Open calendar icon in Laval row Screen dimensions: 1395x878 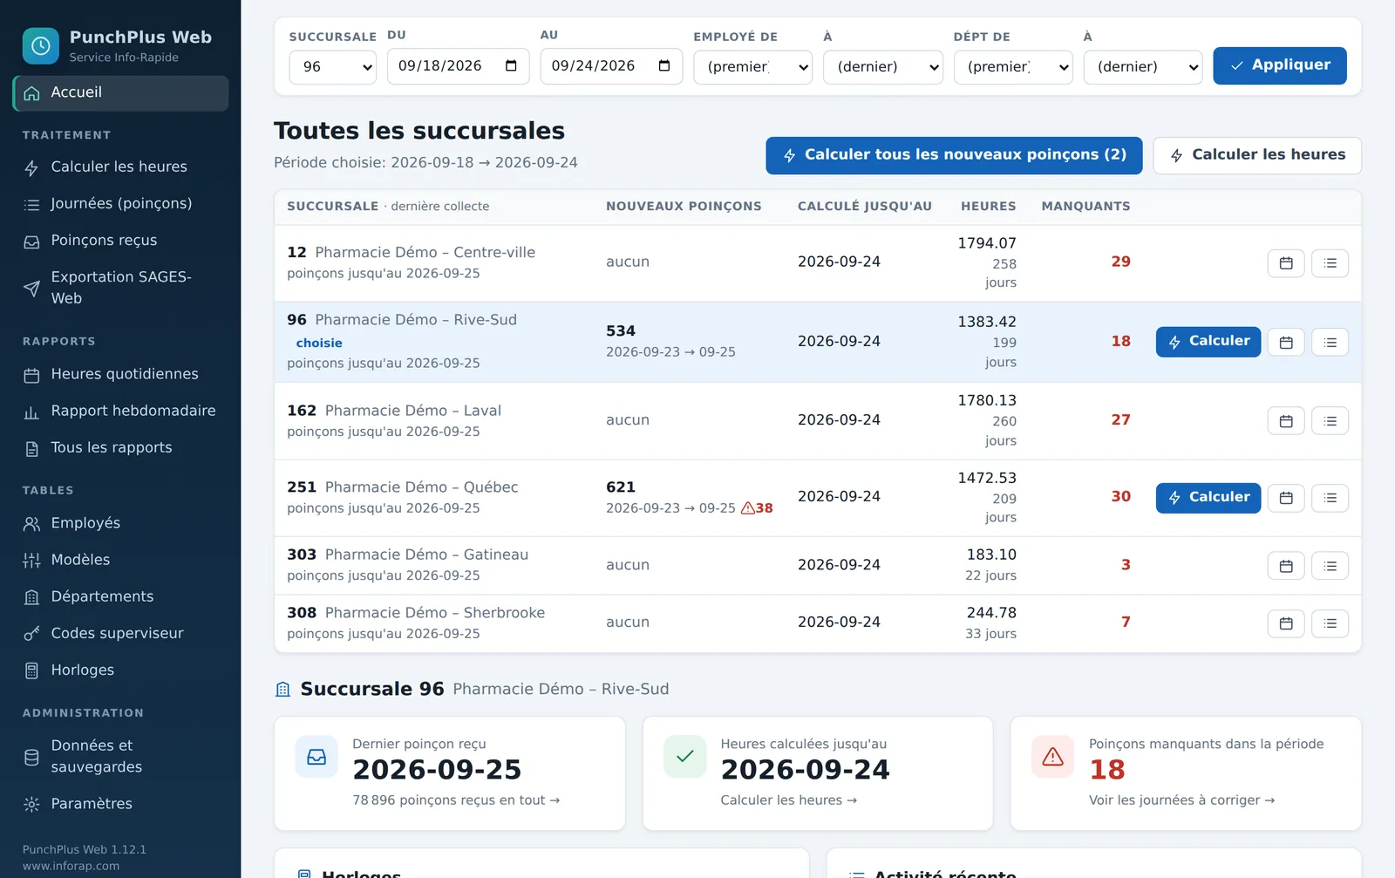1286,421
